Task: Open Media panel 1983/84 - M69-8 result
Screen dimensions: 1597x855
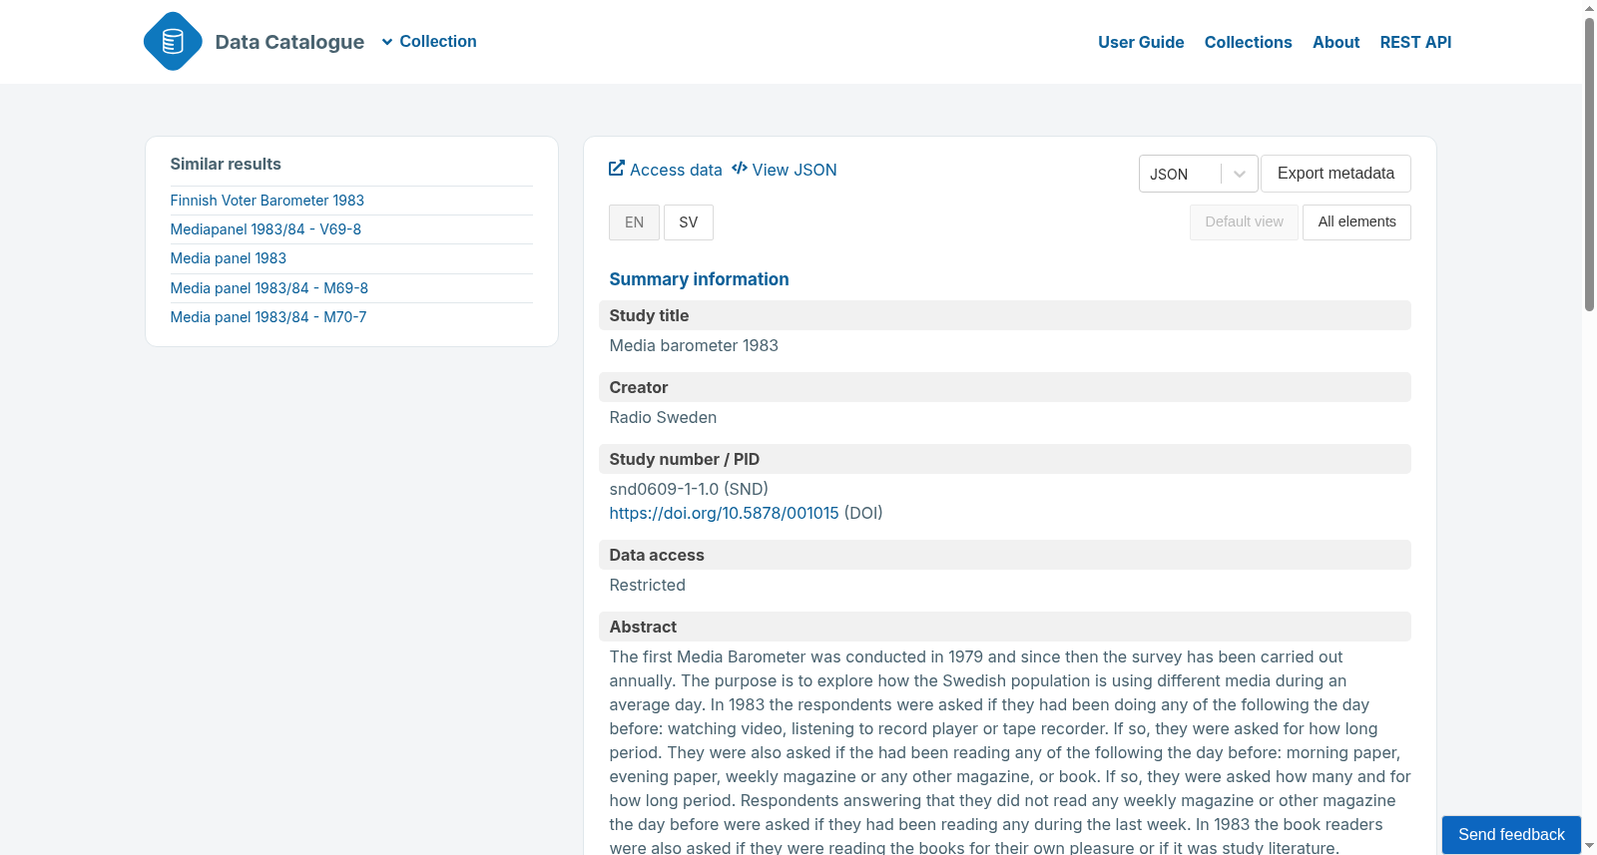Action: pyautogui.click(x=268, y=288)
